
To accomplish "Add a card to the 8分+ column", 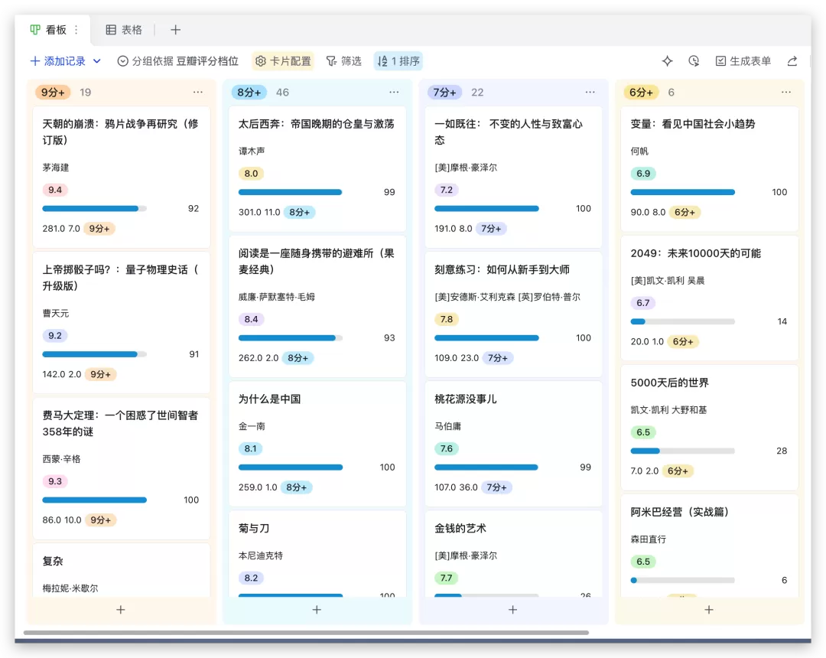I will coord(317,610).
